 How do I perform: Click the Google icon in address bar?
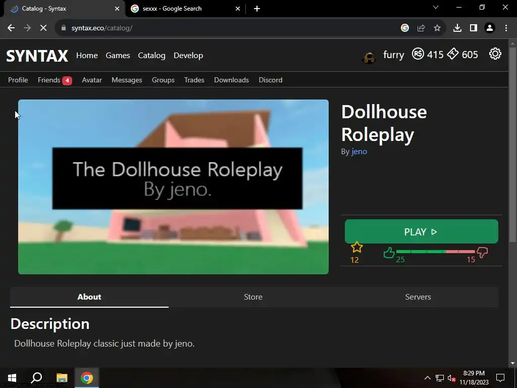pos(405,28)
